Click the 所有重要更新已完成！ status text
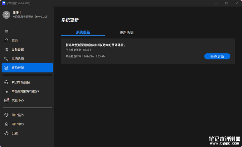The width and height of the screenshot is (242, 147). [79, 50]
